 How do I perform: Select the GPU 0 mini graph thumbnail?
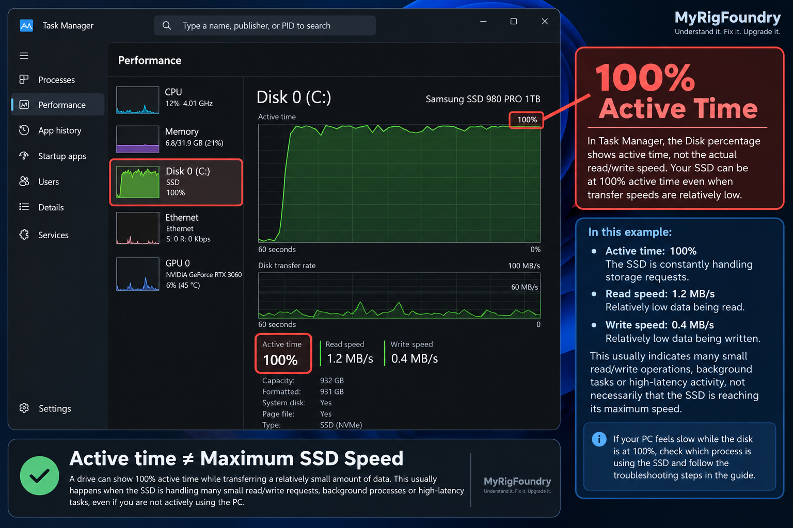click(138, 274)
